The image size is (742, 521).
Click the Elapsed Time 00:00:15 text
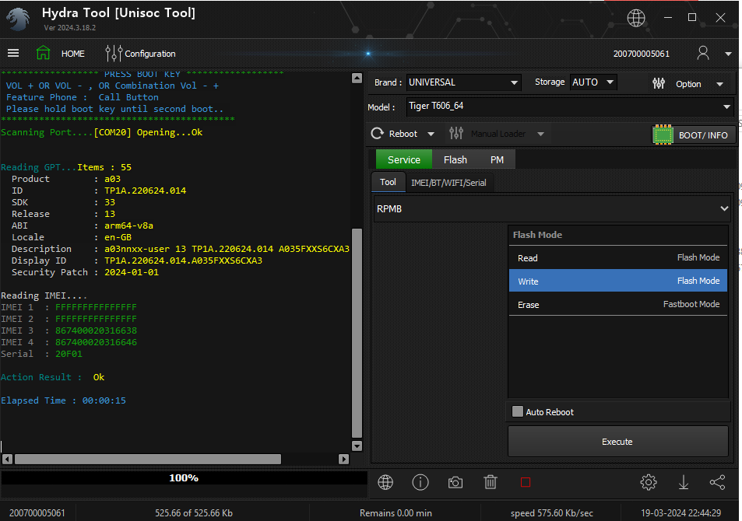pyautogui.click(x=63, y=400)
